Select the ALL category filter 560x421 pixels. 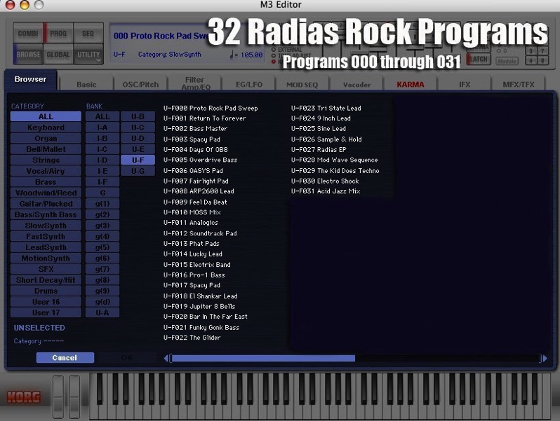[x=46, y=116]
